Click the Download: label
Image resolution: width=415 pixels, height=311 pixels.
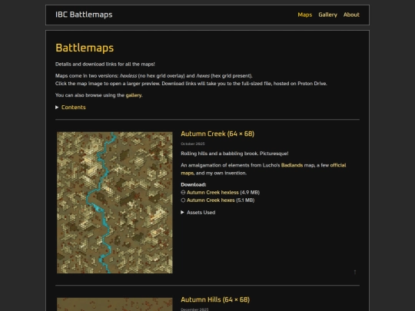pyautogui.click(x=194, y=185)
